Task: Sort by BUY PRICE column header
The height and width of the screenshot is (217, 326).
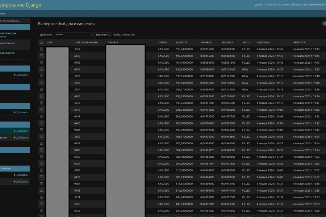Action: [206, 42]
